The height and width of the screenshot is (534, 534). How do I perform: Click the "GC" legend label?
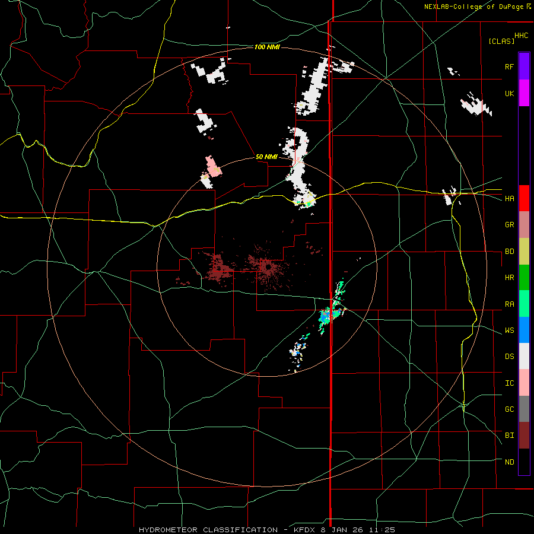(509, 409)
